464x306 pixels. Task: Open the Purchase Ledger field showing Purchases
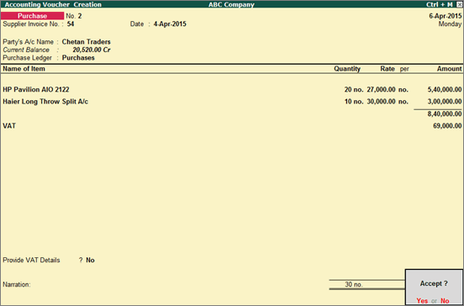(x=78, y=58)
